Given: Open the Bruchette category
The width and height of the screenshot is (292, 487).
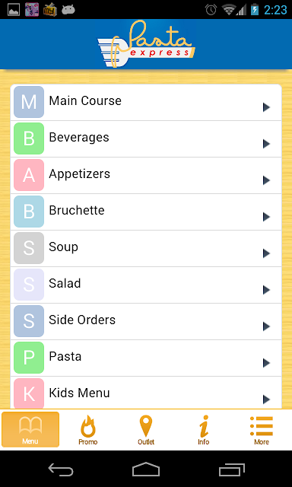Looking at the screenshot, I should tap(146, 212).
